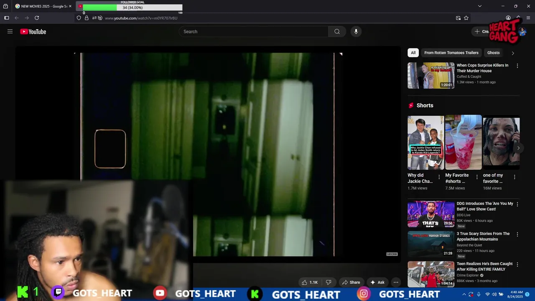Go back to the previous page
This screenshot has width=535, height=301.
click(17, 18)
